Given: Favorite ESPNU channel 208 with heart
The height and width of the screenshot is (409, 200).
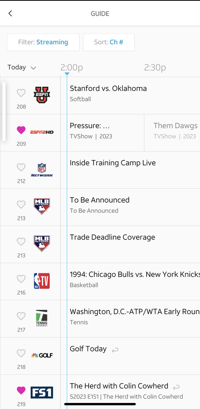Looking at the screenshot, I should pyautogui.click(x=21, y=93).
